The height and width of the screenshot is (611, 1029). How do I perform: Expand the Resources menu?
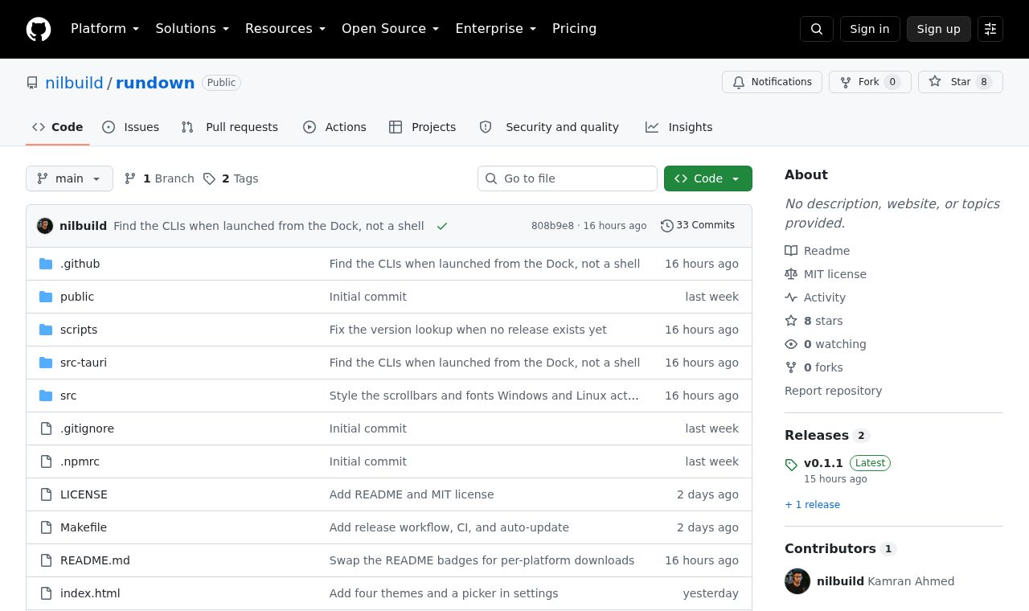pyautogui.click(x=285, y=29)
